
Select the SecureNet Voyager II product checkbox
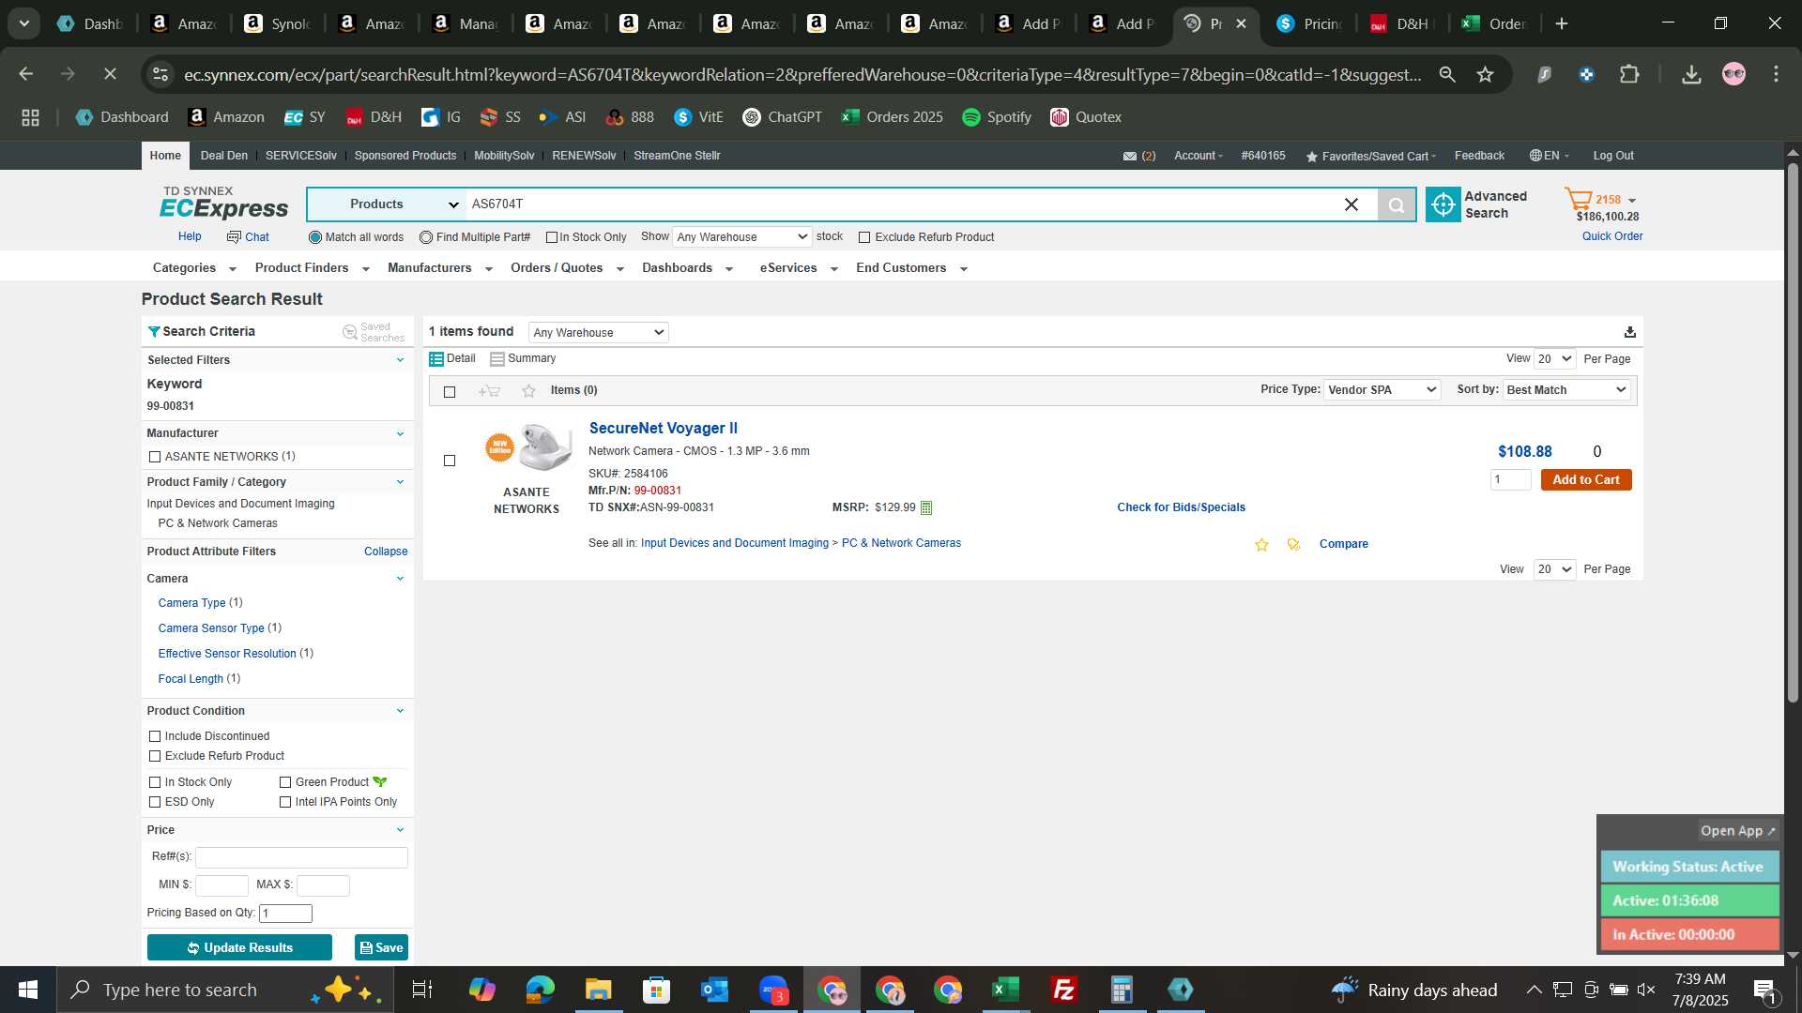[x=450, y=461]
